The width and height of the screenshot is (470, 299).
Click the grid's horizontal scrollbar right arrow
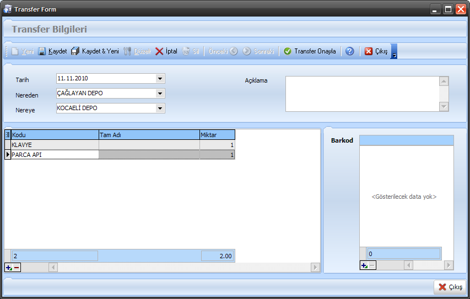315,268
